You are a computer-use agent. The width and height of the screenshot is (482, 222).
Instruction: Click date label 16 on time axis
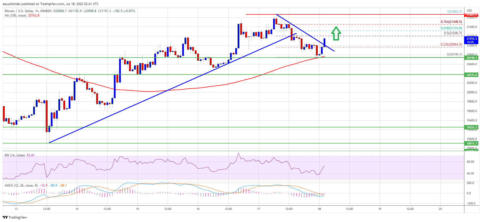click(198, 209)
